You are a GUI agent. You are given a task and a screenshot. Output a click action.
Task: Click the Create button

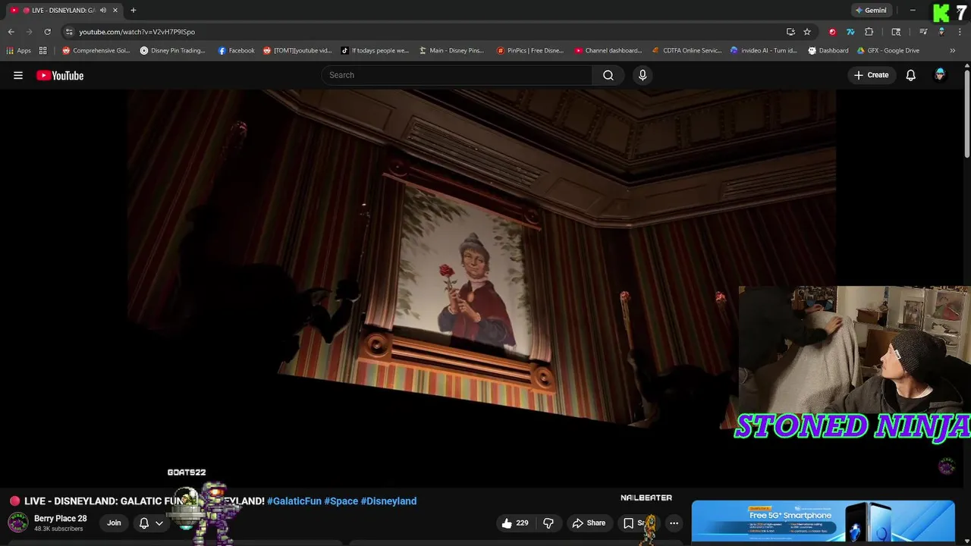pos(871,75)
